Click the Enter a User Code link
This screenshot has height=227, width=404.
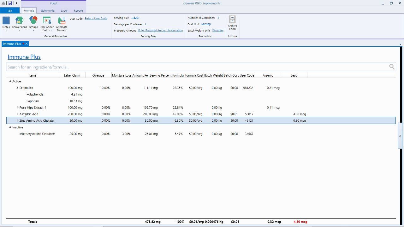pos(96,19)
